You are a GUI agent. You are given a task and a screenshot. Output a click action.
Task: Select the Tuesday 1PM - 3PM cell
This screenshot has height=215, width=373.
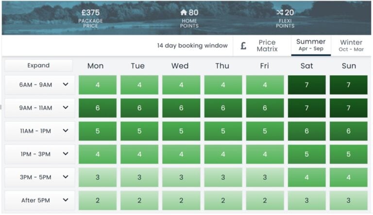tap(139, 154)
